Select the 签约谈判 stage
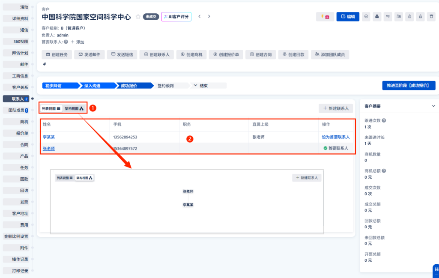Screen dimensions: 439x278 click(171, 86)
